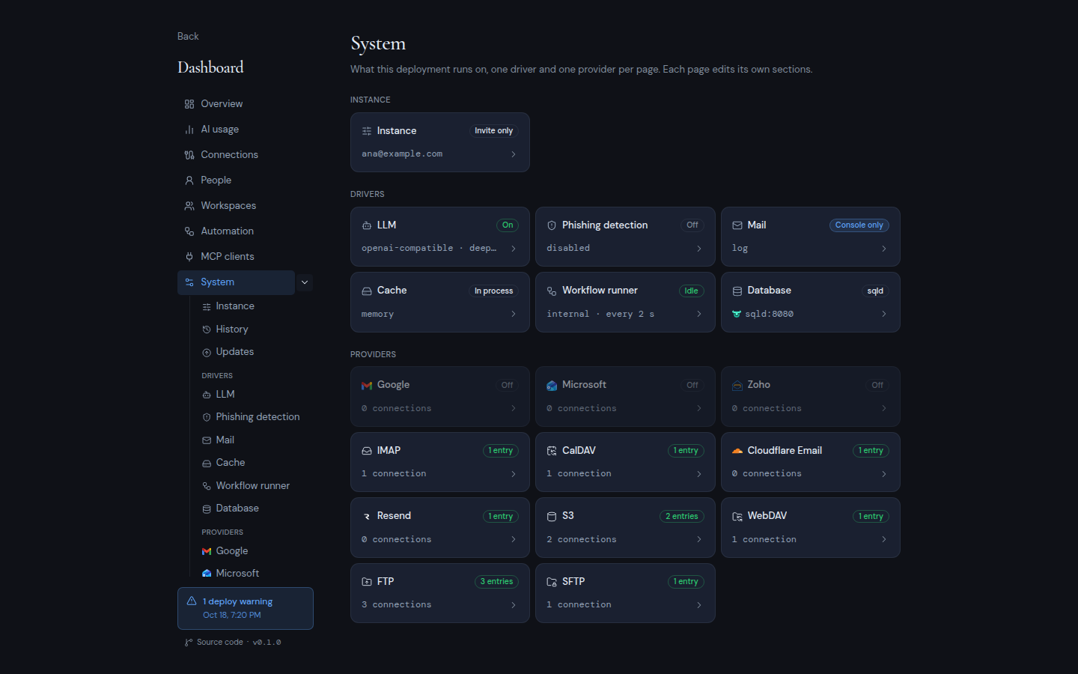Open Instance card via its arrow chevron

pos(514,154)
